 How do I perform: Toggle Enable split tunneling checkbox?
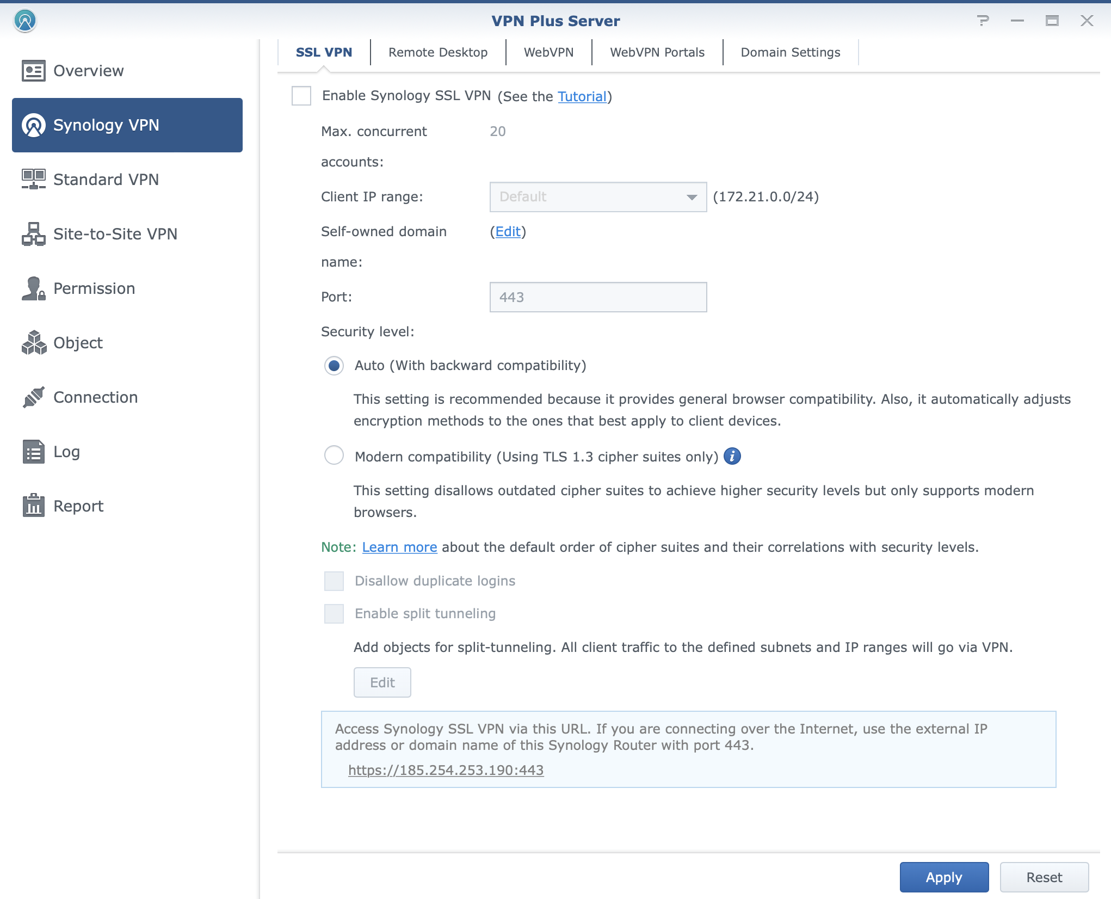(x=334, y=614)
